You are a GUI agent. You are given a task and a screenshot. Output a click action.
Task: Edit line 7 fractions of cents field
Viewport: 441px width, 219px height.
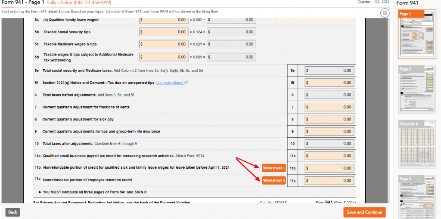tap(329, 107)
